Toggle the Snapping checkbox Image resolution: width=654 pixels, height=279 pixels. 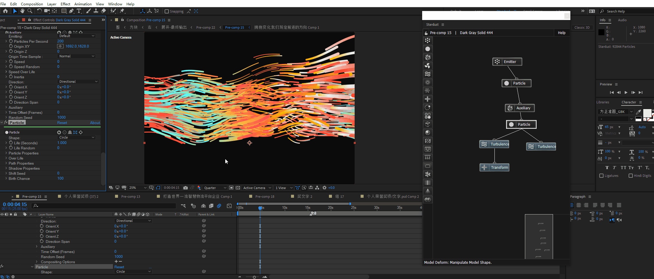point(167,11)
